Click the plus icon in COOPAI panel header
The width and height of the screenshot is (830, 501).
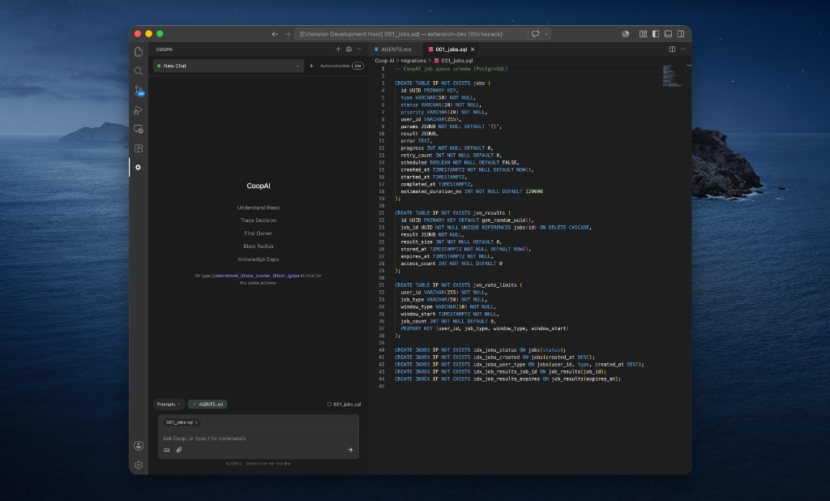[338, 49]
